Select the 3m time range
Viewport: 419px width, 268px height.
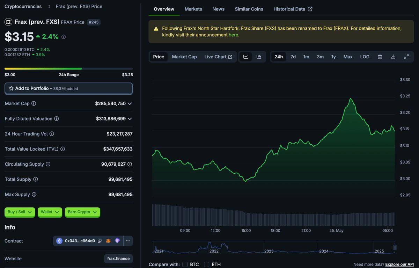point(320,57)
